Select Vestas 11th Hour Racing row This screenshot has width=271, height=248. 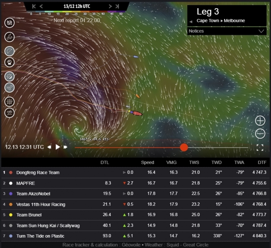pyautogui.click(x=135, y=205)
